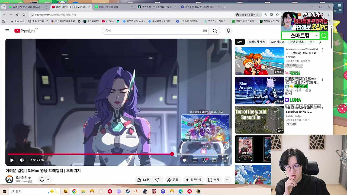Open the YouTube hamburger guide menu

pos(7,31)
